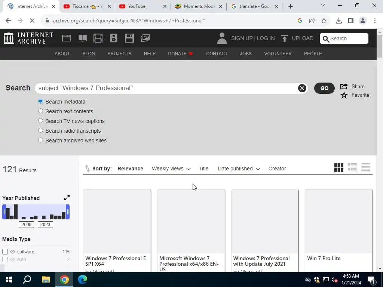Viewport: 383px width, 287px height.
Task: Click the GO search button
Action: (x=324, y=88)
